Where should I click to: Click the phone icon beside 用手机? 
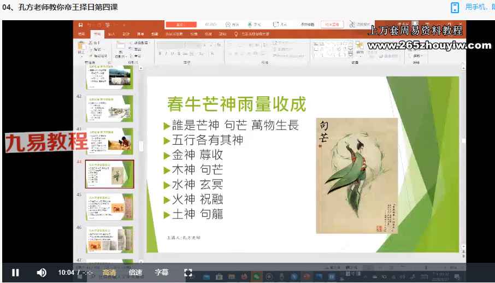click(455, 8)
